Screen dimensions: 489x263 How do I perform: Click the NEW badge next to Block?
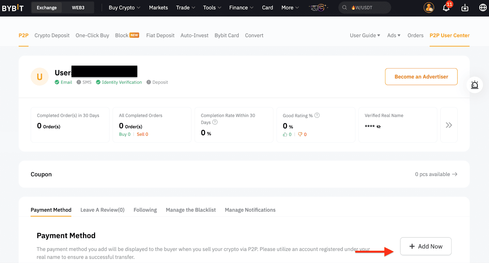[134, 35]
